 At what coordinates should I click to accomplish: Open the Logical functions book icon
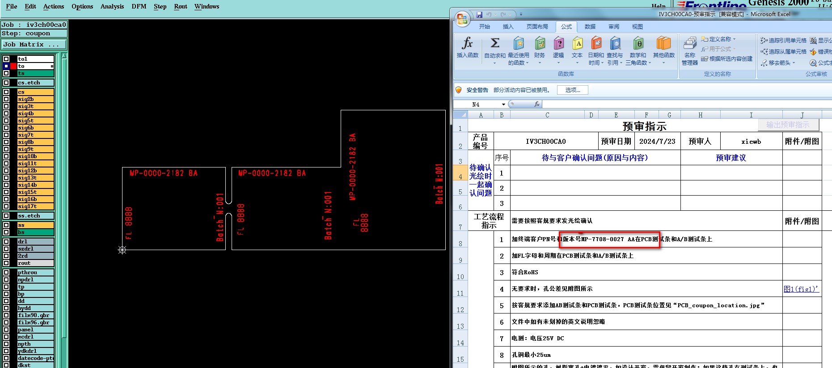pyautogui.click(x=559, y=43)
